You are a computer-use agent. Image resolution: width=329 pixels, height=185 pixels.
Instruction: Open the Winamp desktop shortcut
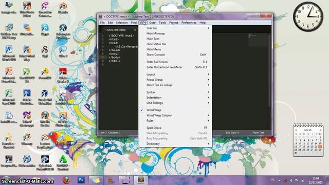pyautogui.click(x=27, y=139)
